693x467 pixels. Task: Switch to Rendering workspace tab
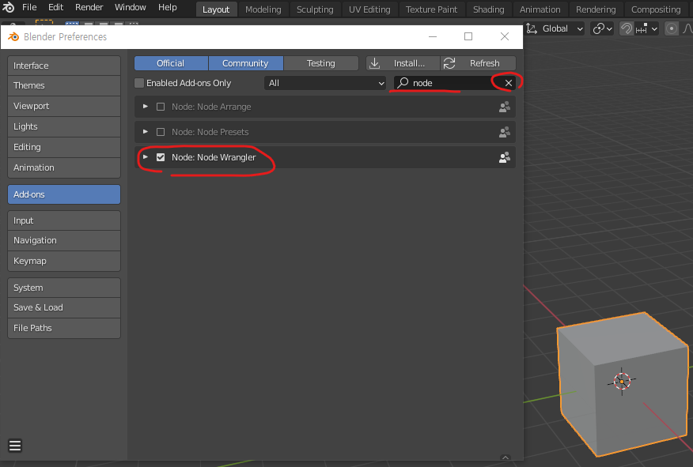(x=596, y=9)
